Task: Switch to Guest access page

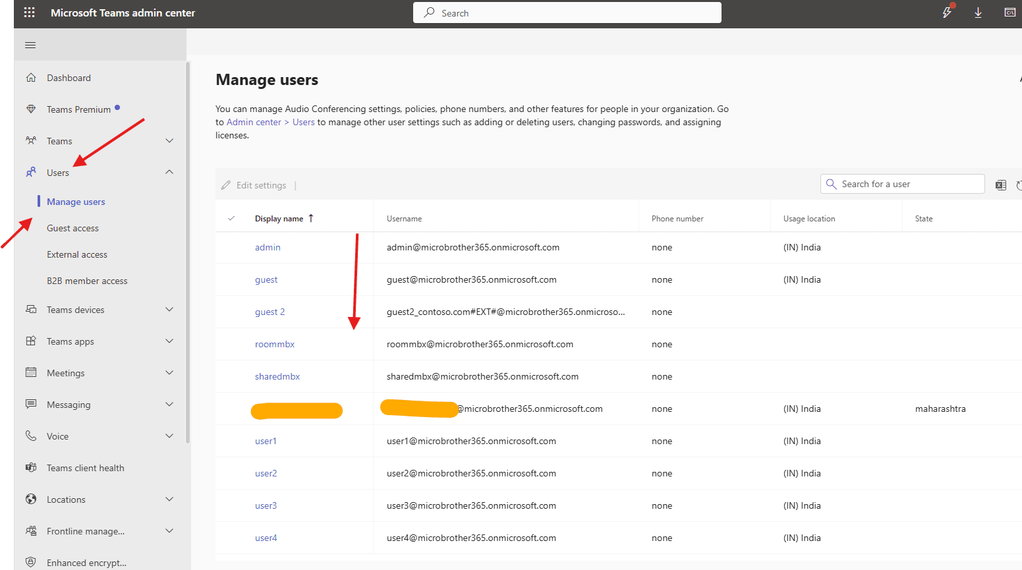Action: tap(72, 227)
